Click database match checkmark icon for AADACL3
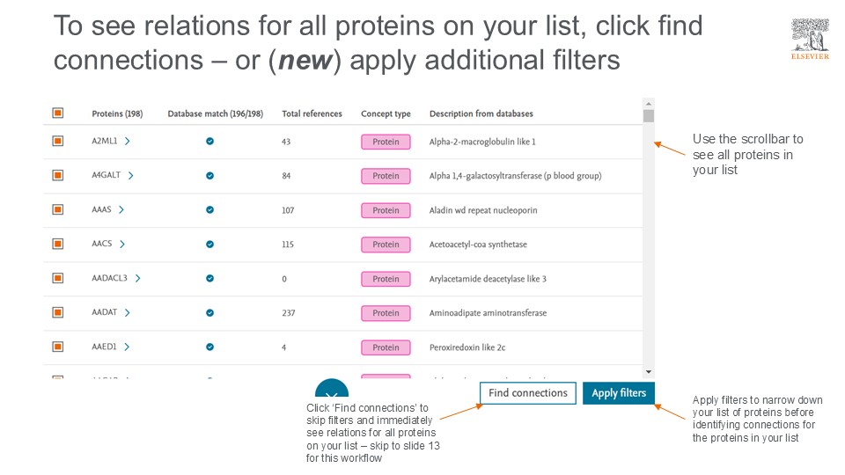845x475 pixels. pos(209,279)
